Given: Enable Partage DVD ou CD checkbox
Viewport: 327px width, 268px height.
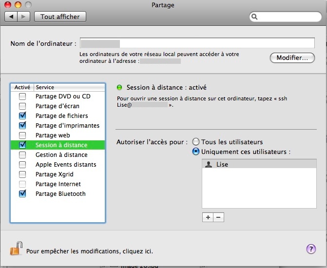Looking at the screenshot, I should (x=22, y=96).
